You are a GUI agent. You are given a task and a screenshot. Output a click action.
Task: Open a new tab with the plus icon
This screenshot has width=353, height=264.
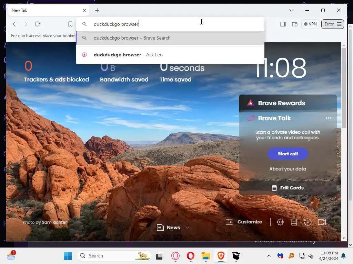[97, 10]
